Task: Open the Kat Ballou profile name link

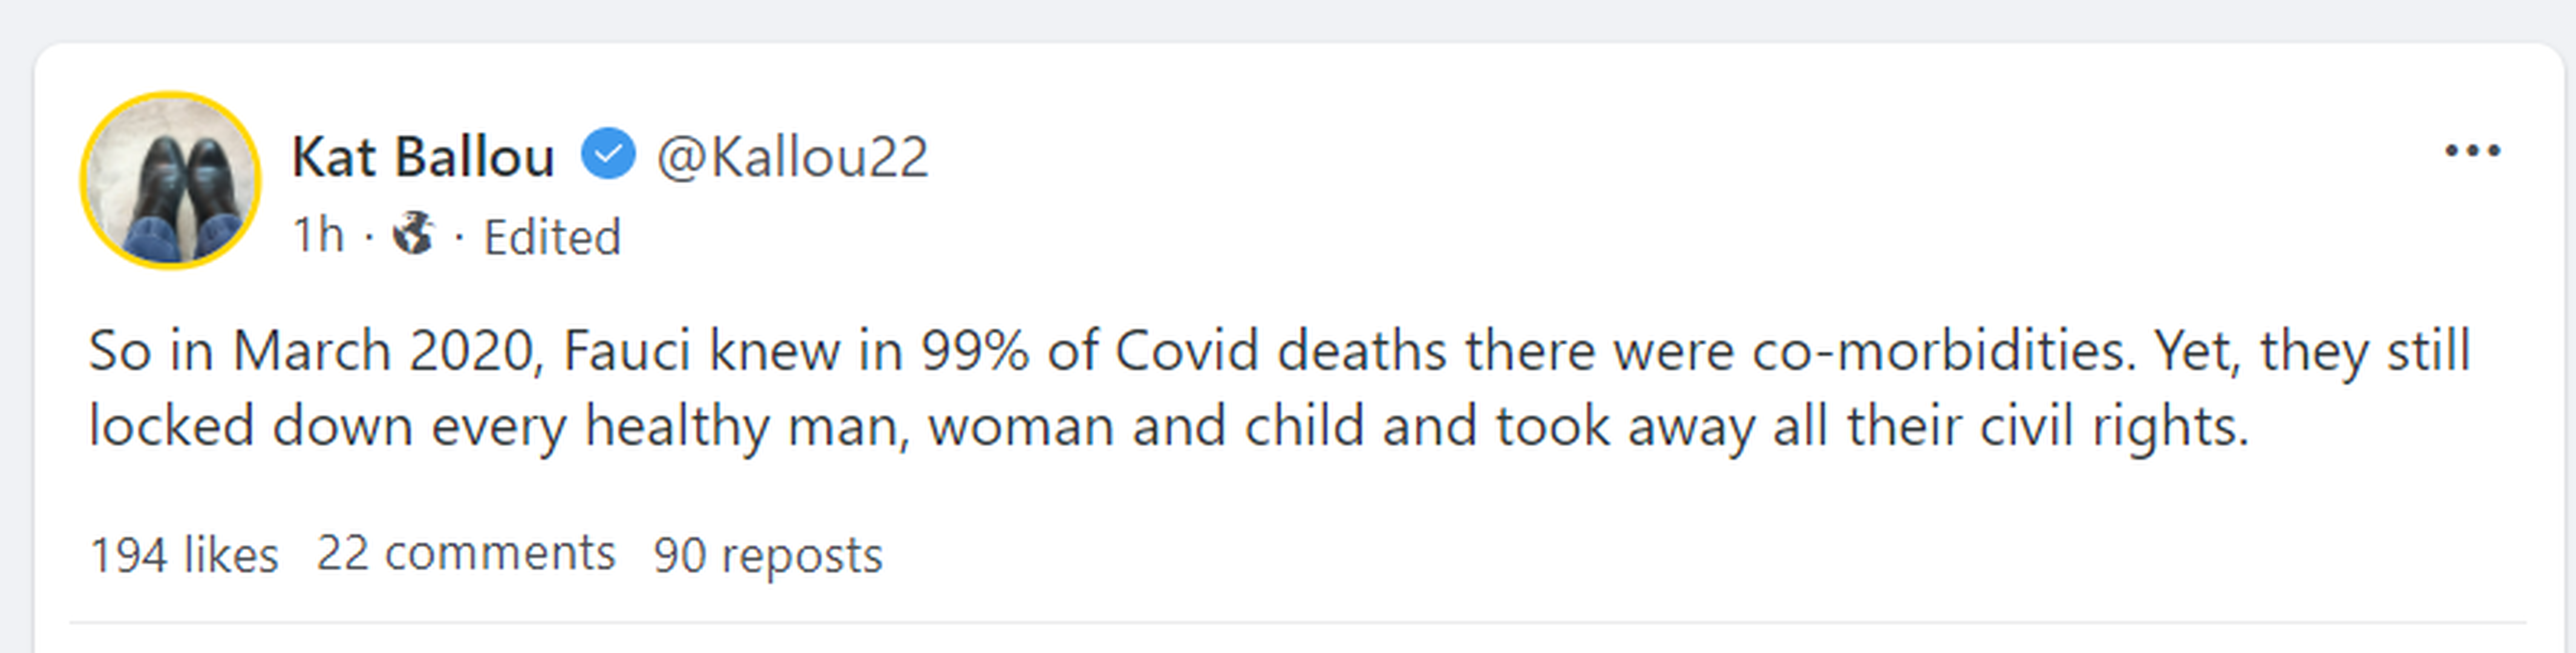Action: click(x=423, y=157)
